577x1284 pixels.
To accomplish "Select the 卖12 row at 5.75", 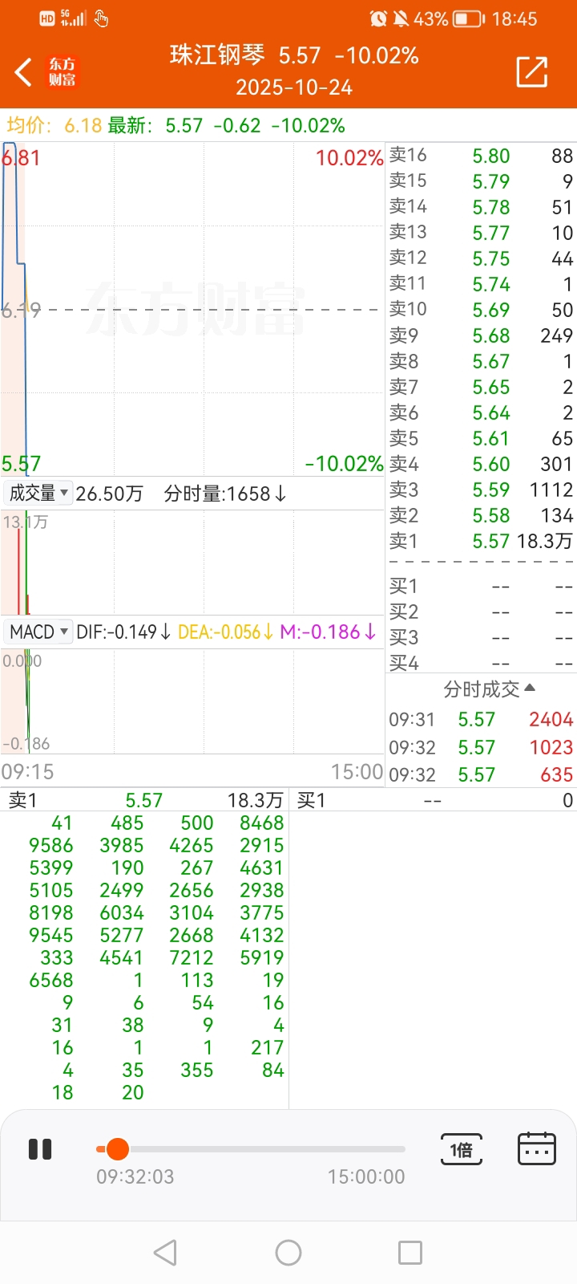I will point(481,258).
